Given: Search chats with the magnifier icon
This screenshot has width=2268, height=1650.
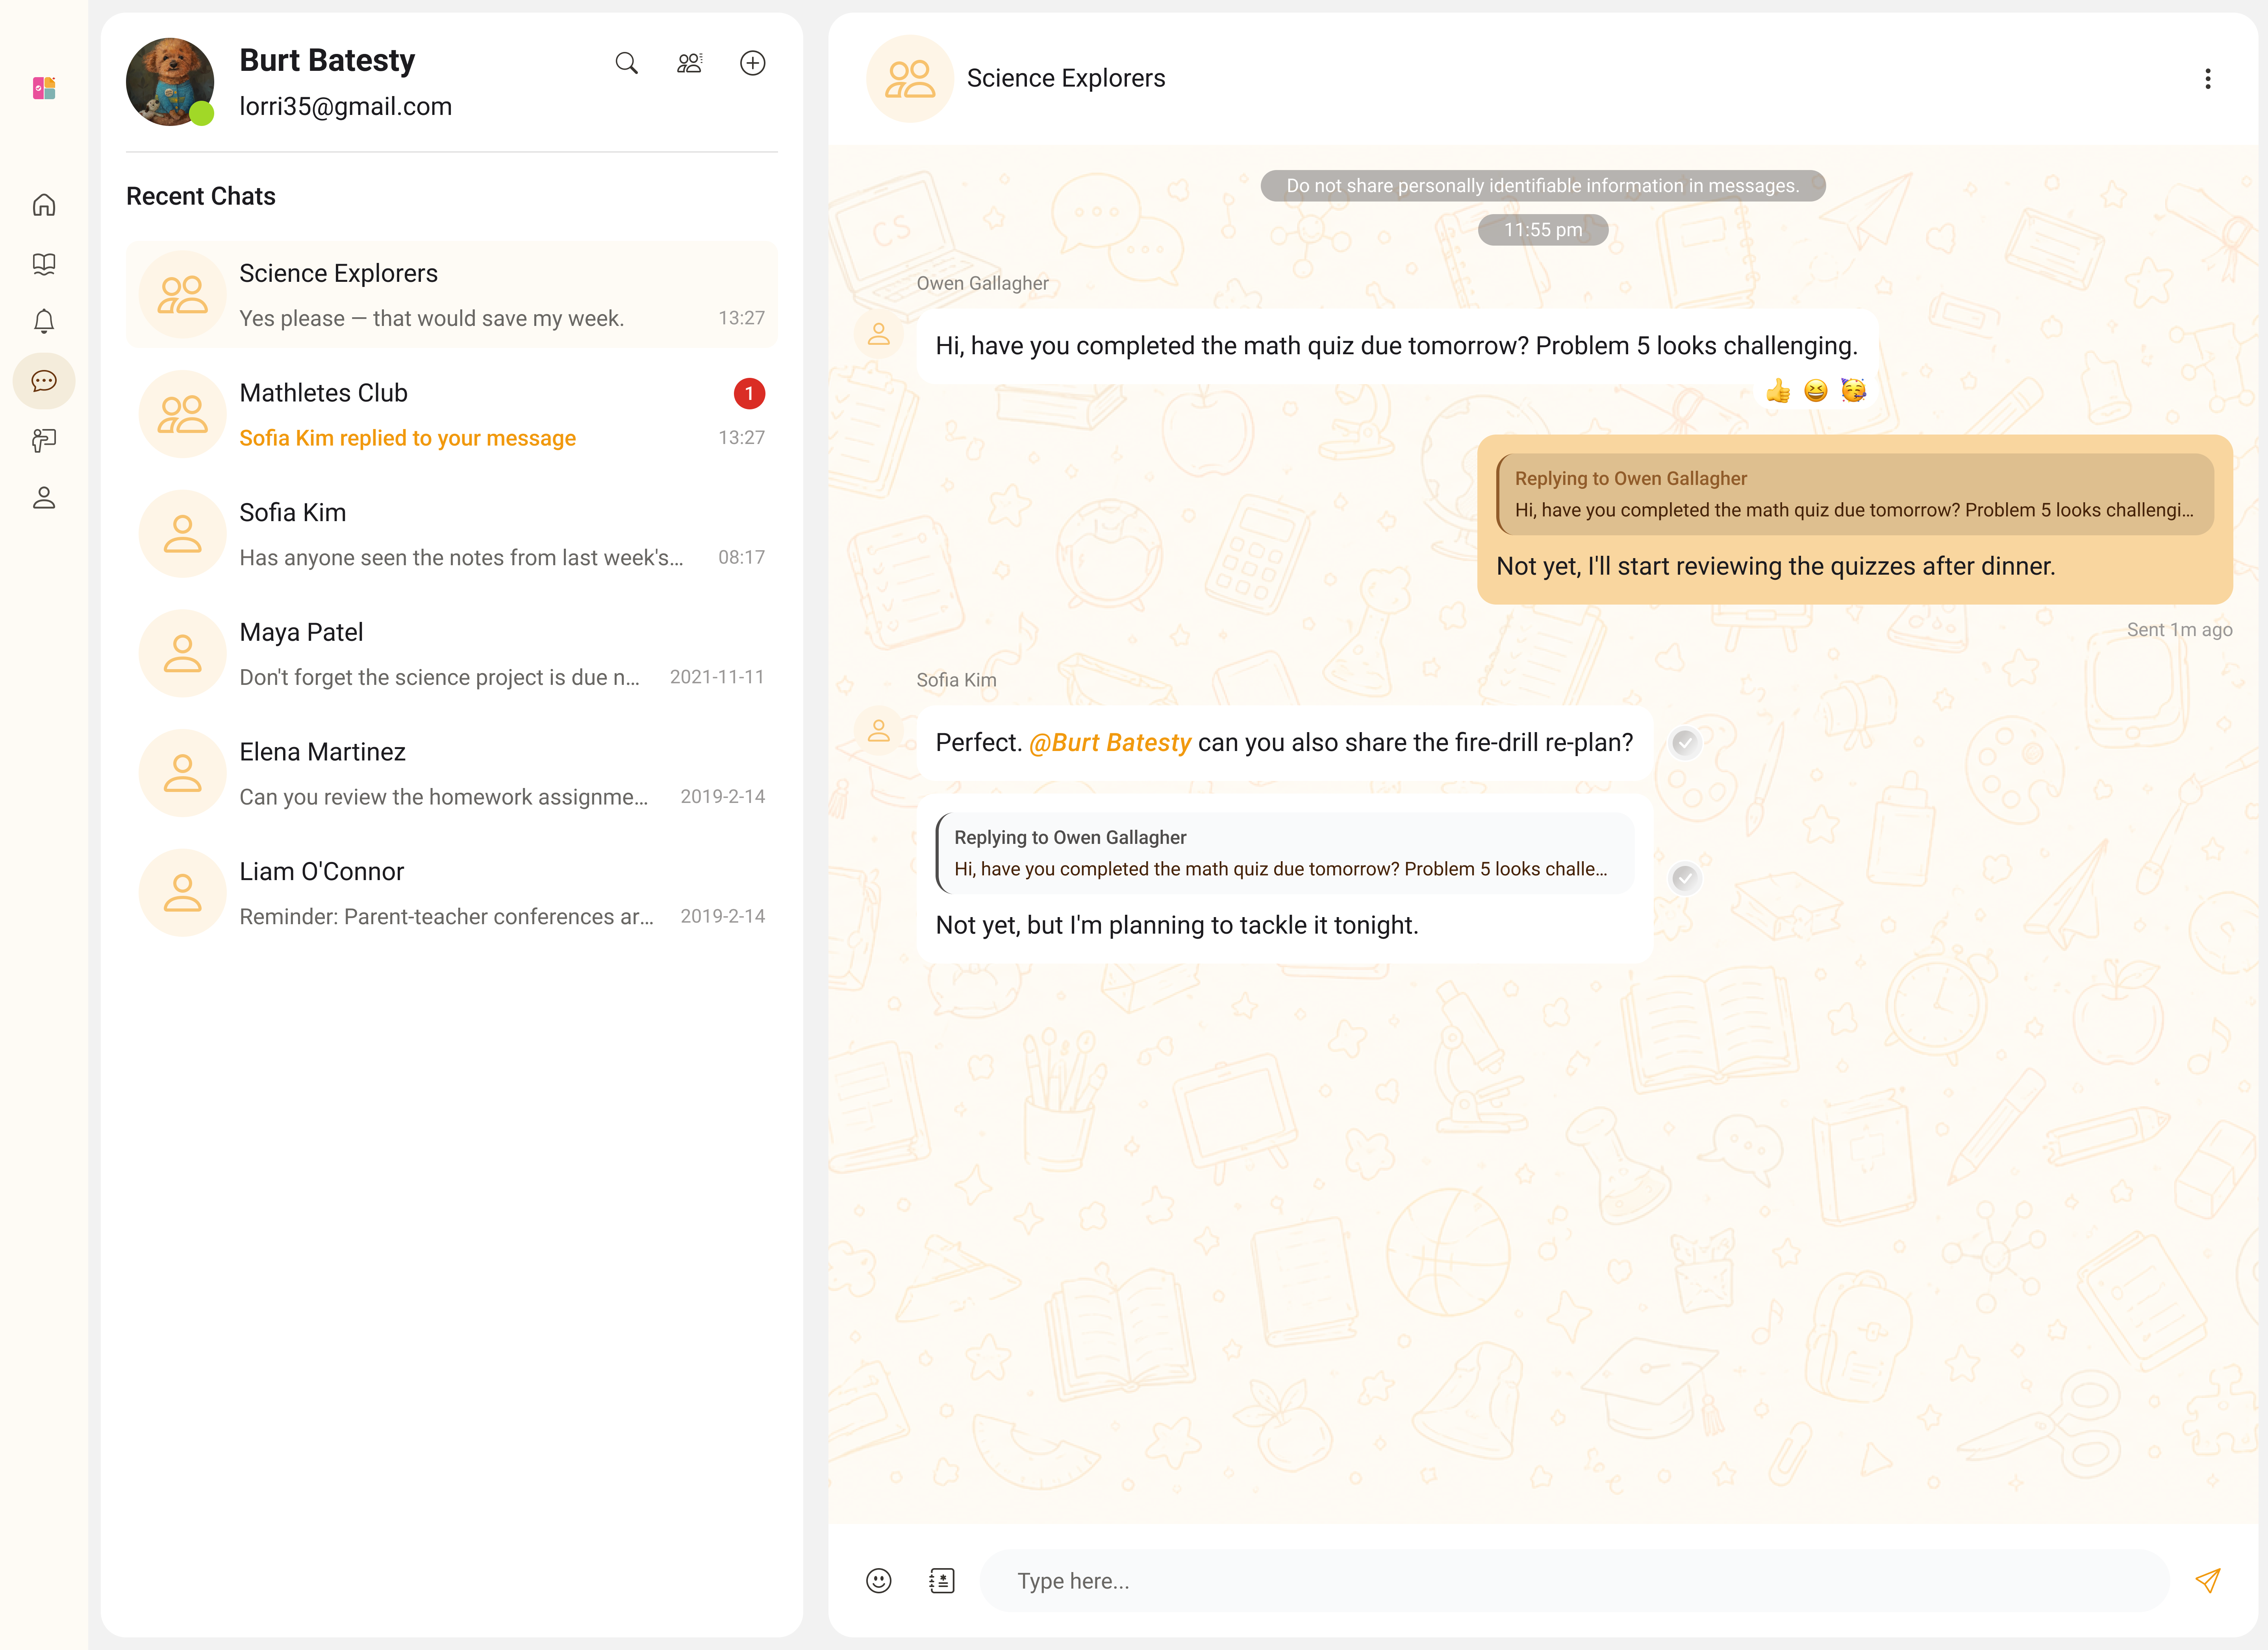Looking at the screenshot, I should click(626, 63).
